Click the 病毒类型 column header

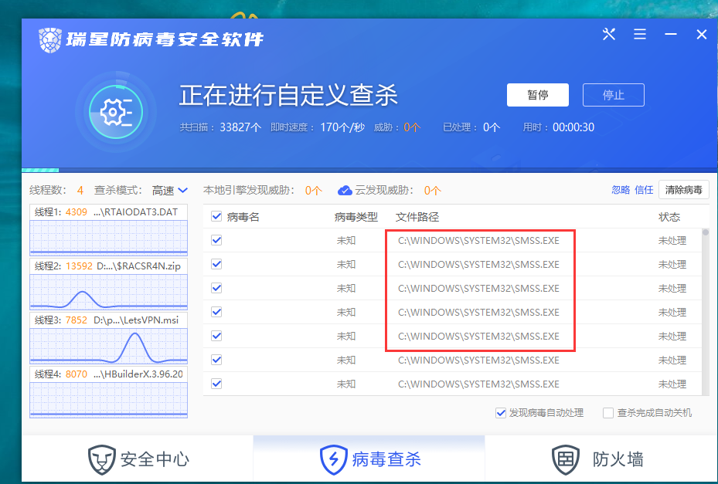[x=356, y=217]
